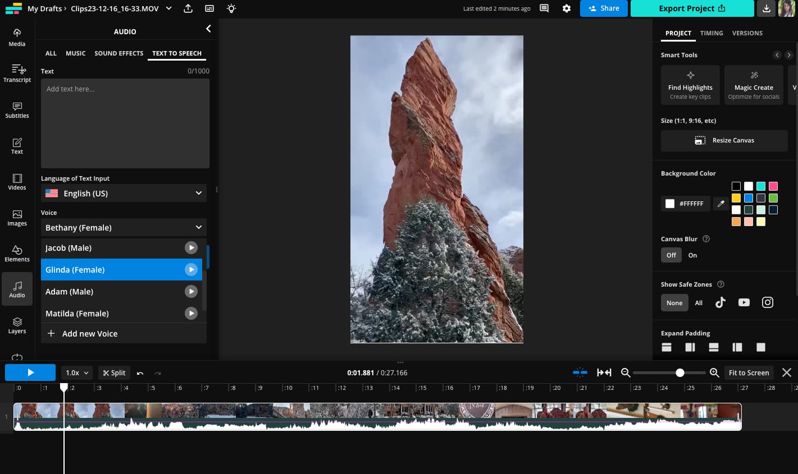The height and width of the screenshot is (474, 798).
Task: Preview Glinda (Female) voice
Action: 191,270
